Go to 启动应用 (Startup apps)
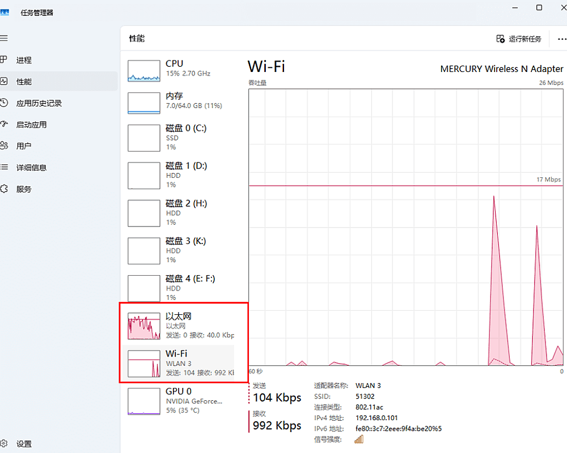 (31, 125)
